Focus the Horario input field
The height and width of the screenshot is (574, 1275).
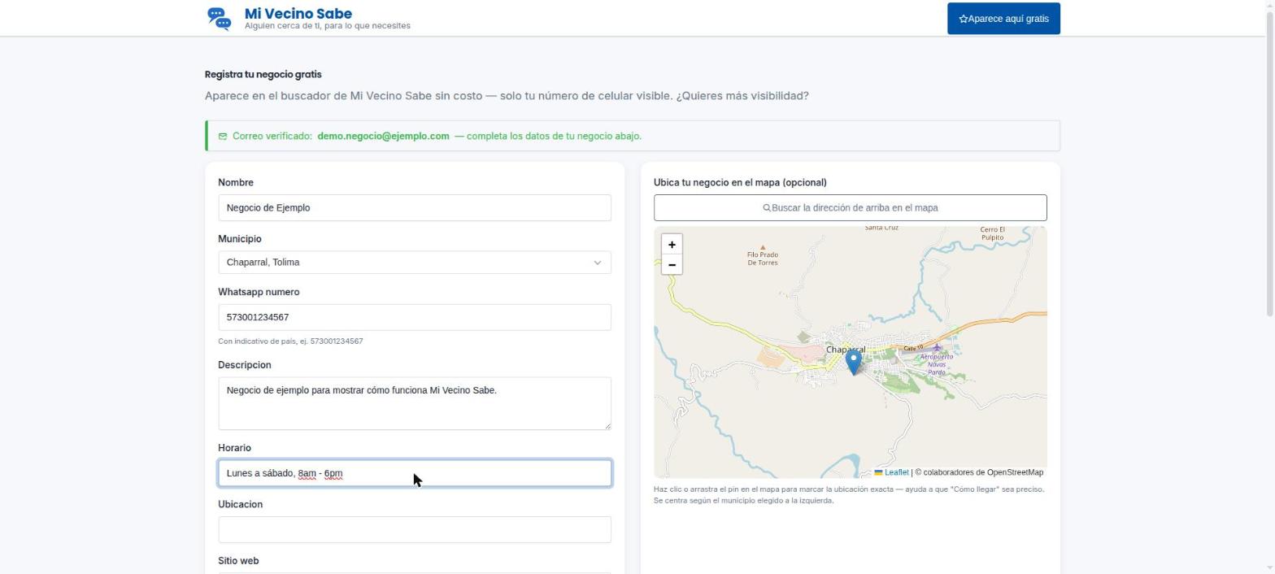click(x=415, y=473)
